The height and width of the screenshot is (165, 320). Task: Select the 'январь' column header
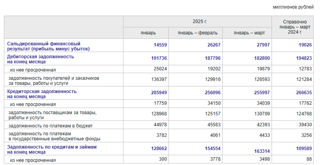148,33
